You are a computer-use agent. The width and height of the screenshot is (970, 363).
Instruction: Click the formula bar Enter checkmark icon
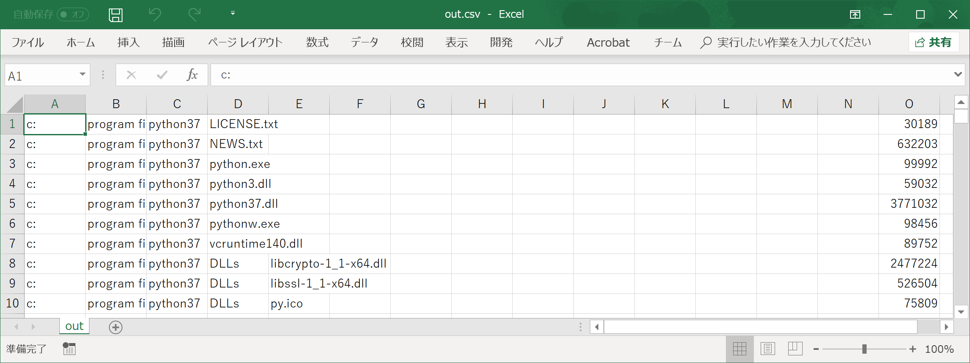162,75
